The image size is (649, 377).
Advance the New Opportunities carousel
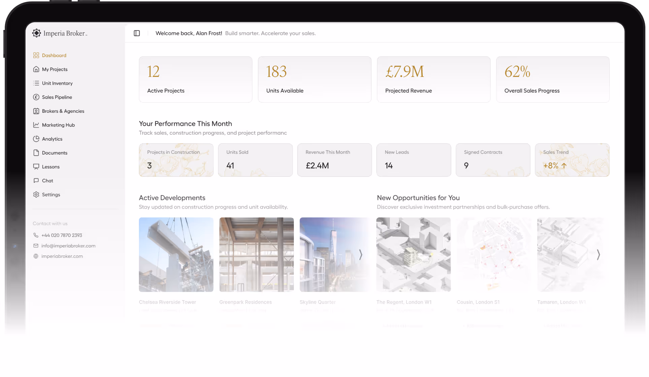(x=599, y=255)
